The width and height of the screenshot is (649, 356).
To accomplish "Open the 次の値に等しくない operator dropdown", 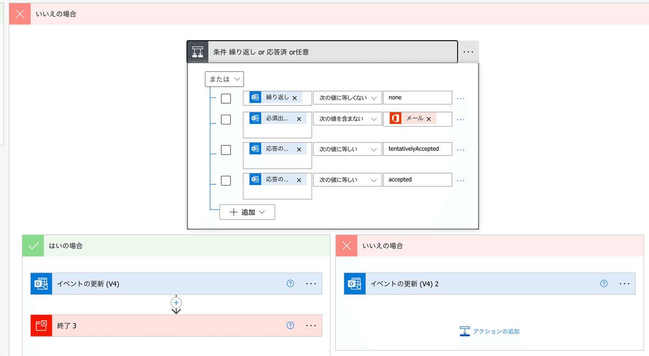I will [x=347, y=98].
